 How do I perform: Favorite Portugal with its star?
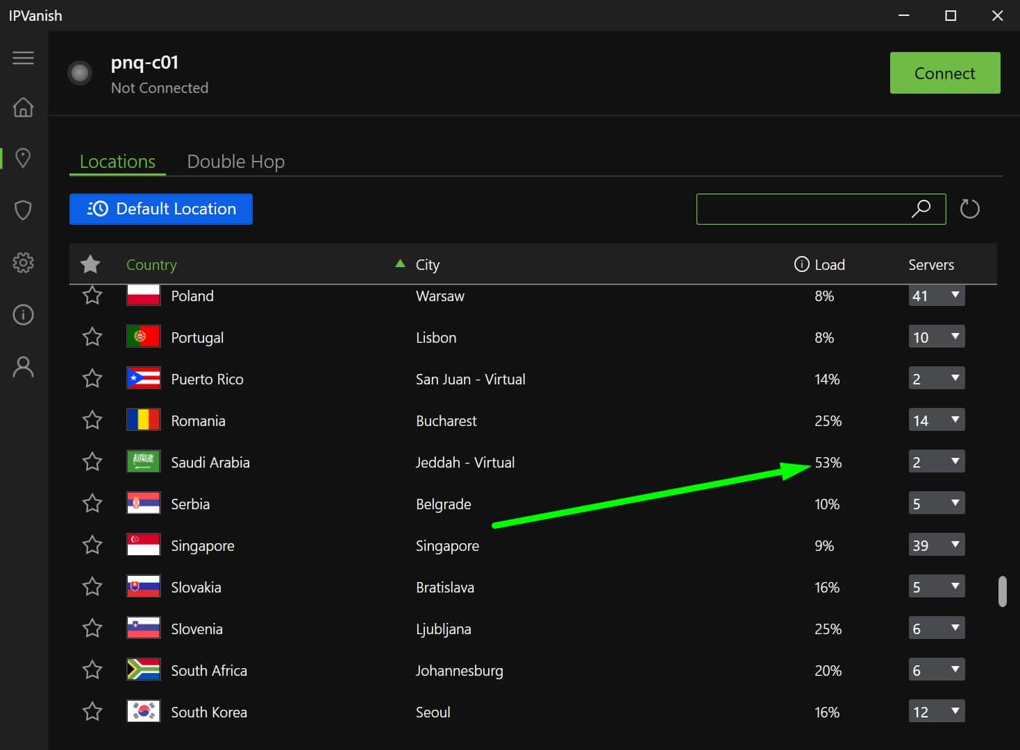(92, 337)
